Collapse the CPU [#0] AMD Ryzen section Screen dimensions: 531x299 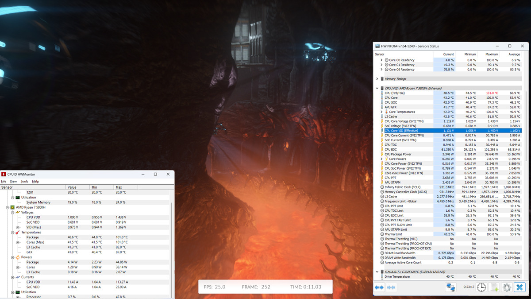[x=377, y=88]
